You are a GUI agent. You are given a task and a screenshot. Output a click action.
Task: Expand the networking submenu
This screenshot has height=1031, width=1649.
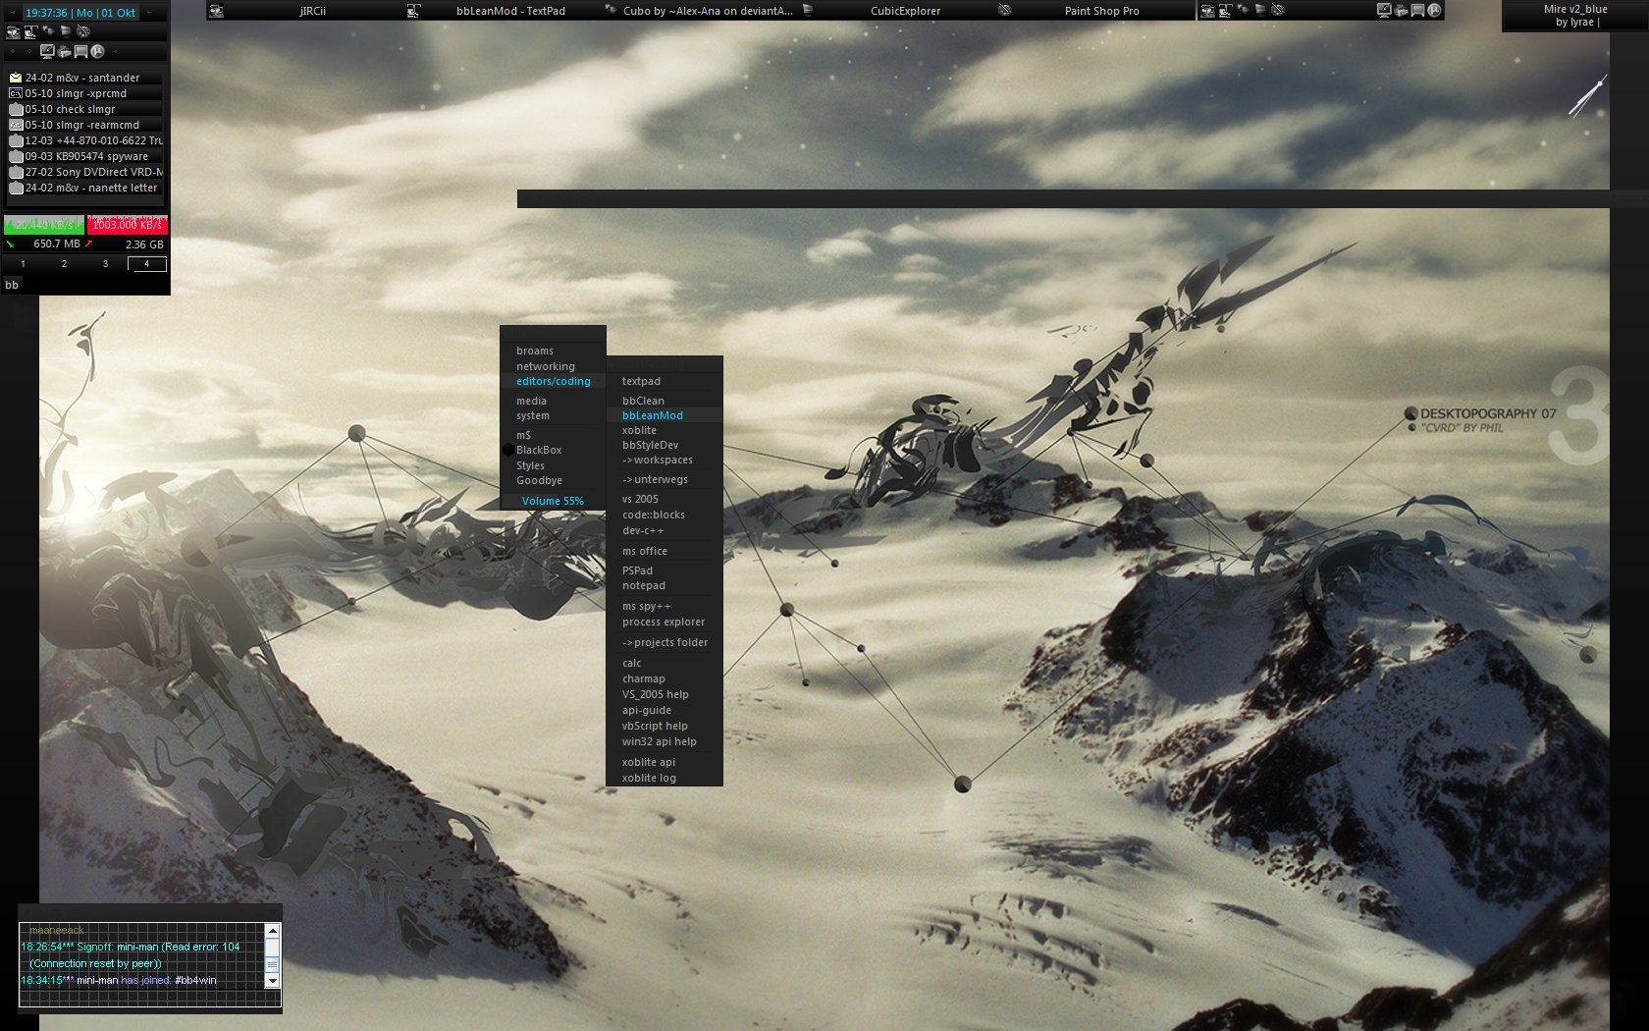click(553, 366)
